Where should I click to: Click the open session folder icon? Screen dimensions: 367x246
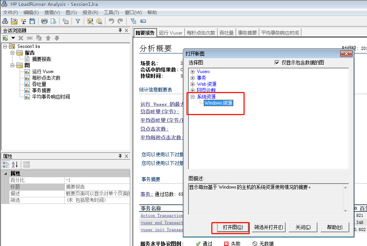[14, 21]
